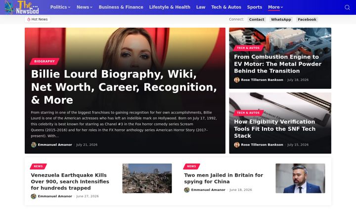Viewport: 356px width, 222px height.
Task: Open the Facebook connect link
Action: point(307,19)
